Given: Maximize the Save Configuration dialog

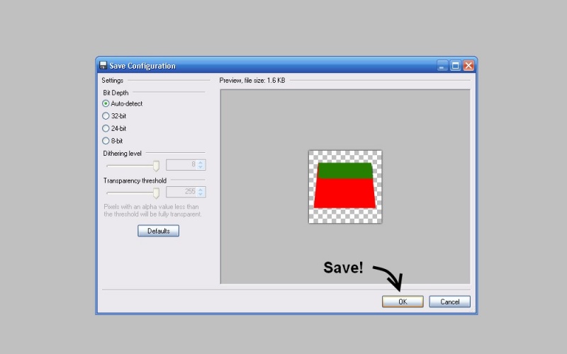Looking at the screenshot, I should point(455,66).
